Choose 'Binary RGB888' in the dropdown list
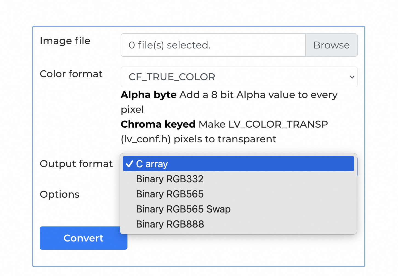Image resolution: width=398 pixels, height=276 pixels. pyautogui.click(x=170, y=224)
